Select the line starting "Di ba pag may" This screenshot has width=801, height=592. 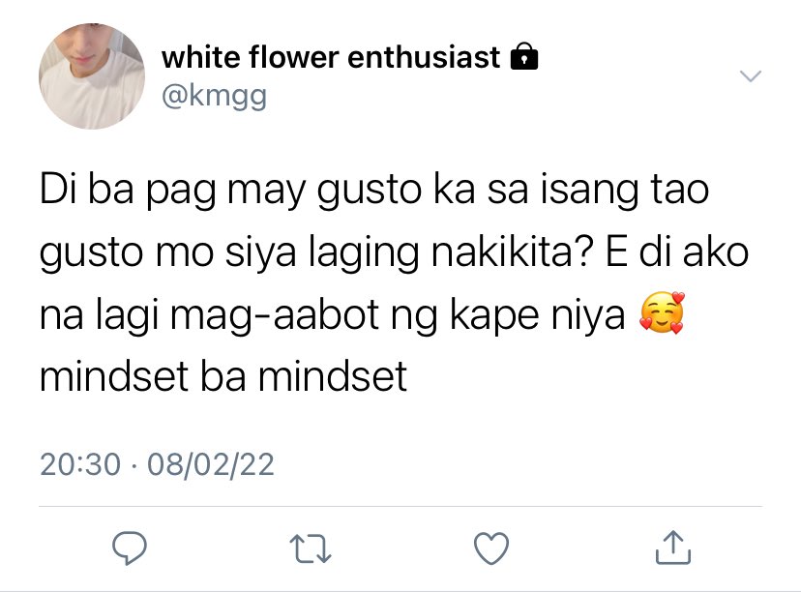[x=374, y=190]
